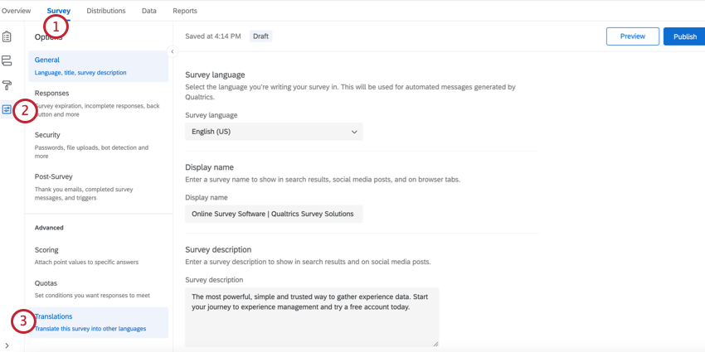Open the Survey language dropdown
The image size is (705, 352).
tap(274, 132)
